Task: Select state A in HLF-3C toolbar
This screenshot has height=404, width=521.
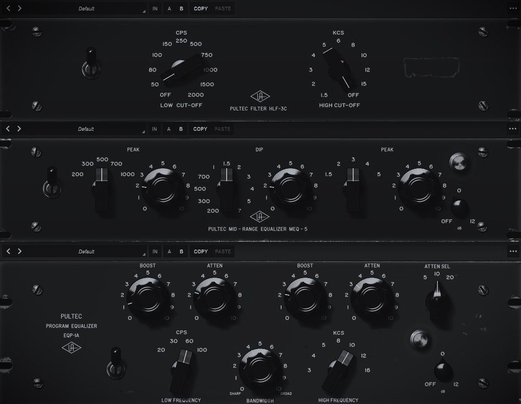Action: (x=169, y=9)
